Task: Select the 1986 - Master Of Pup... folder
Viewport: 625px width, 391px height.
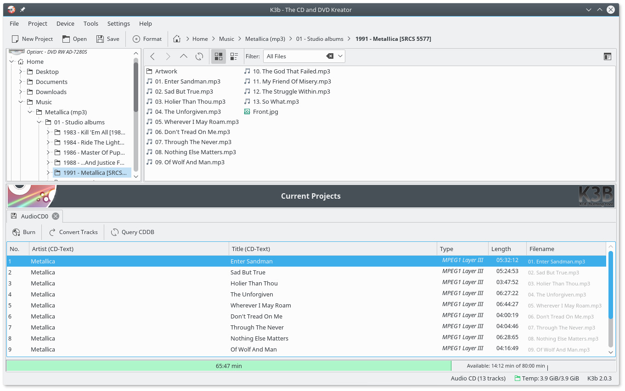Action: (x=94, y=152)
